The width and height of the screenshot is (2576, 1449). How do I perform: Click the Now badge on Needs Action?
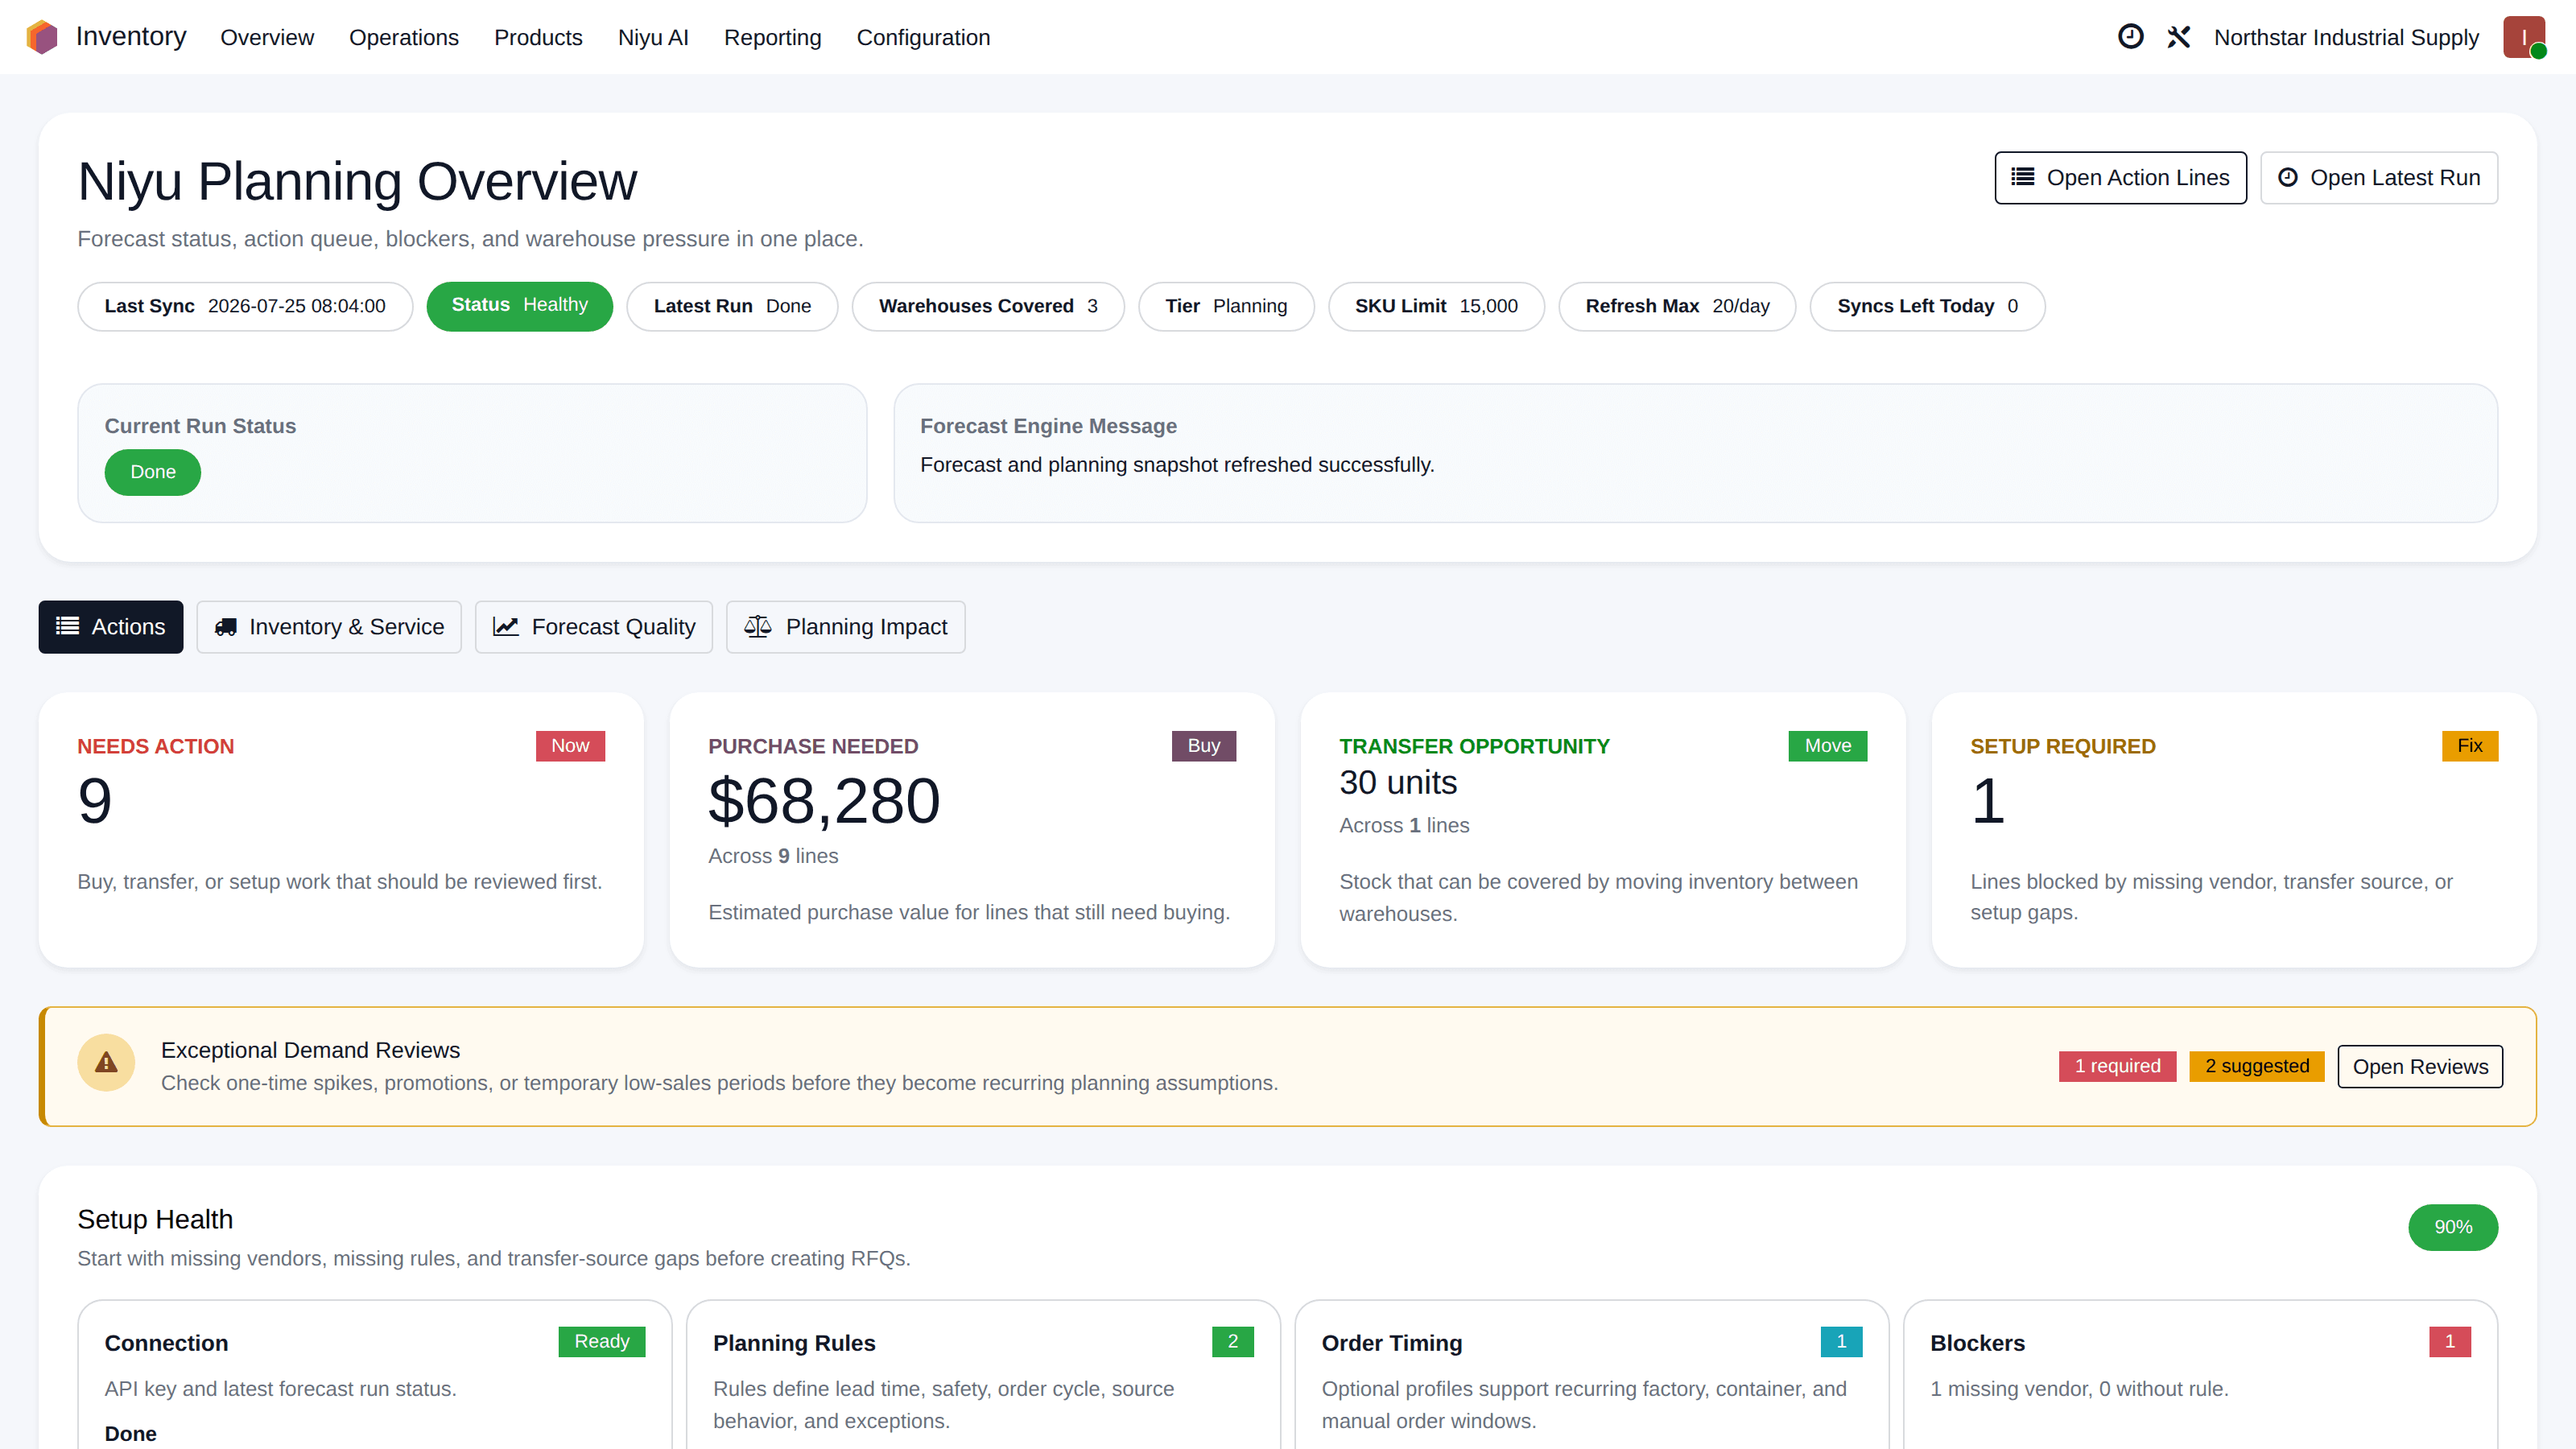(570, 746)
